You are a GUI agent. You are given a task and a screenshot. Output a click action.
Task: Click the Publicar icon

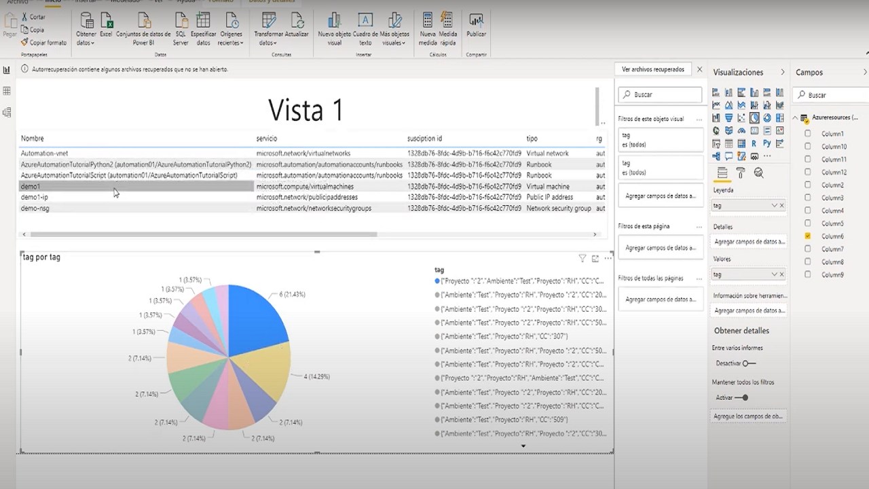(476, 20)
